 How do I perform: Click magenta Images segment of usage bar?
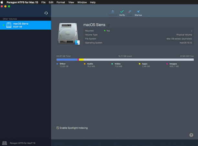point(78,60)
